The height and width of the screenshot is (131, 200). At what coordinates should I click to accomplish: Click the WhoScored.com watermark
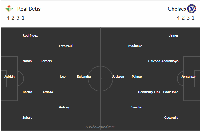click(x=100, y=127)
